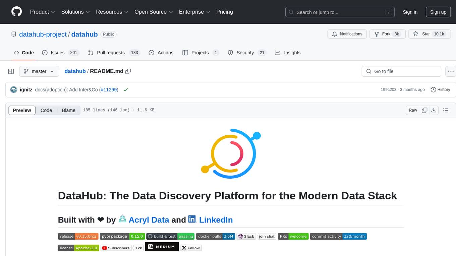Viewport: 456px width, 256px height.
Task: Copy the raw file contents
Action: point(424,110)
